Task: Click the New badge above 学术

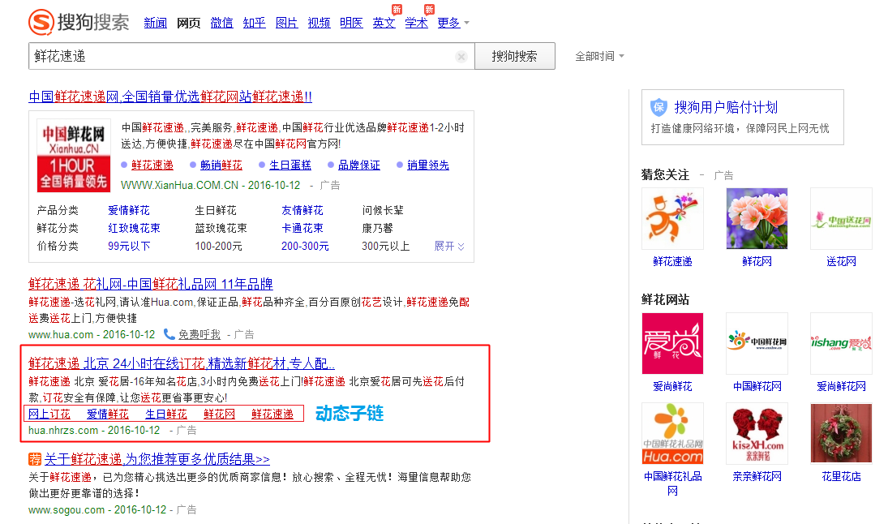Action: 429,9
